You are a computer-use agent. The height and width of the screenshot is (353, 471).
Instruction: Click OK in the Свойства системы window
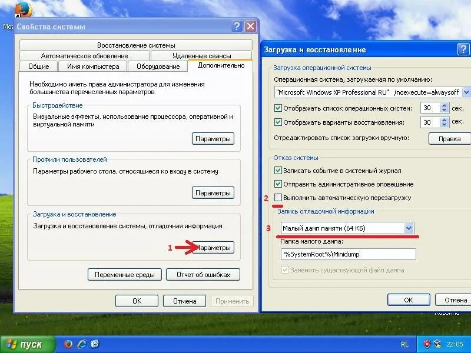pos(137,301)
